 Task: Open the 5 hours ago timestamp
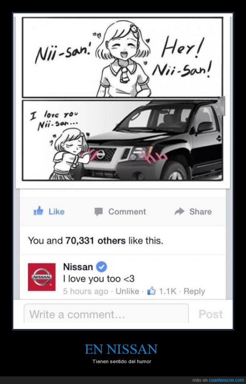click(86, 291)
